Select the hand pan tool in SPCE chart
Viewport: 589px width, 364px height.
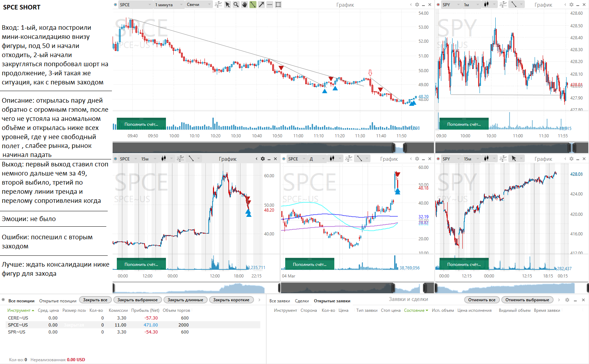click(x=245, y=5)
